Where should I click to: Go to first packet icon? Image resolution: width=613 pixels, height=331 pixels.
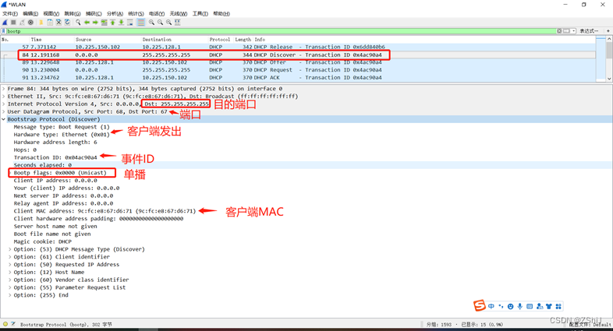112,23
